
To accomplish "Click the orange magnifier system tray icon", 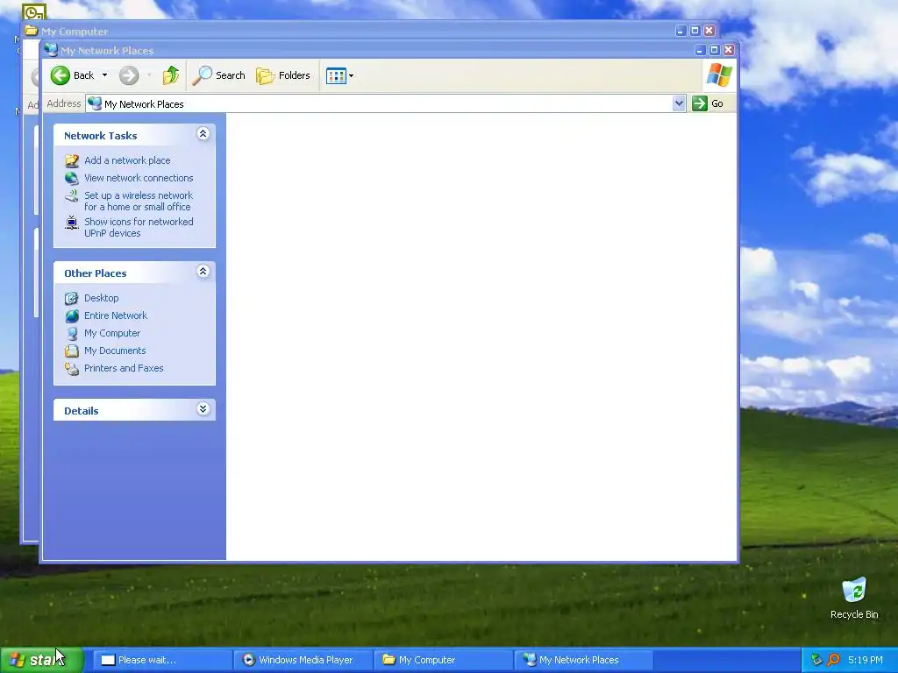I will click(833, 660).
